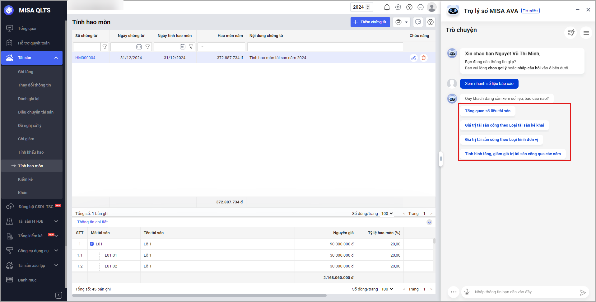
Task: Expand the Tài sản HT-ĐB menu
Action: click(56, 221)
